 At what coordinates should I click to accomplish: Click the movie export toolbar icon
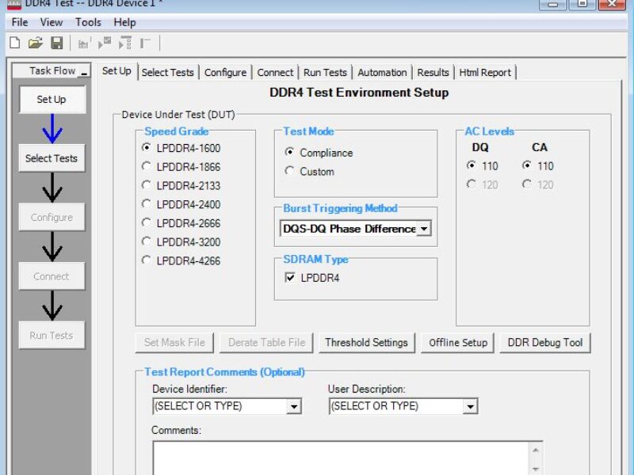click(x=83, y=43)
